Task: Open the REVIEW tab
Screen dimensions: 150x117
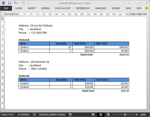Action: 116,8
